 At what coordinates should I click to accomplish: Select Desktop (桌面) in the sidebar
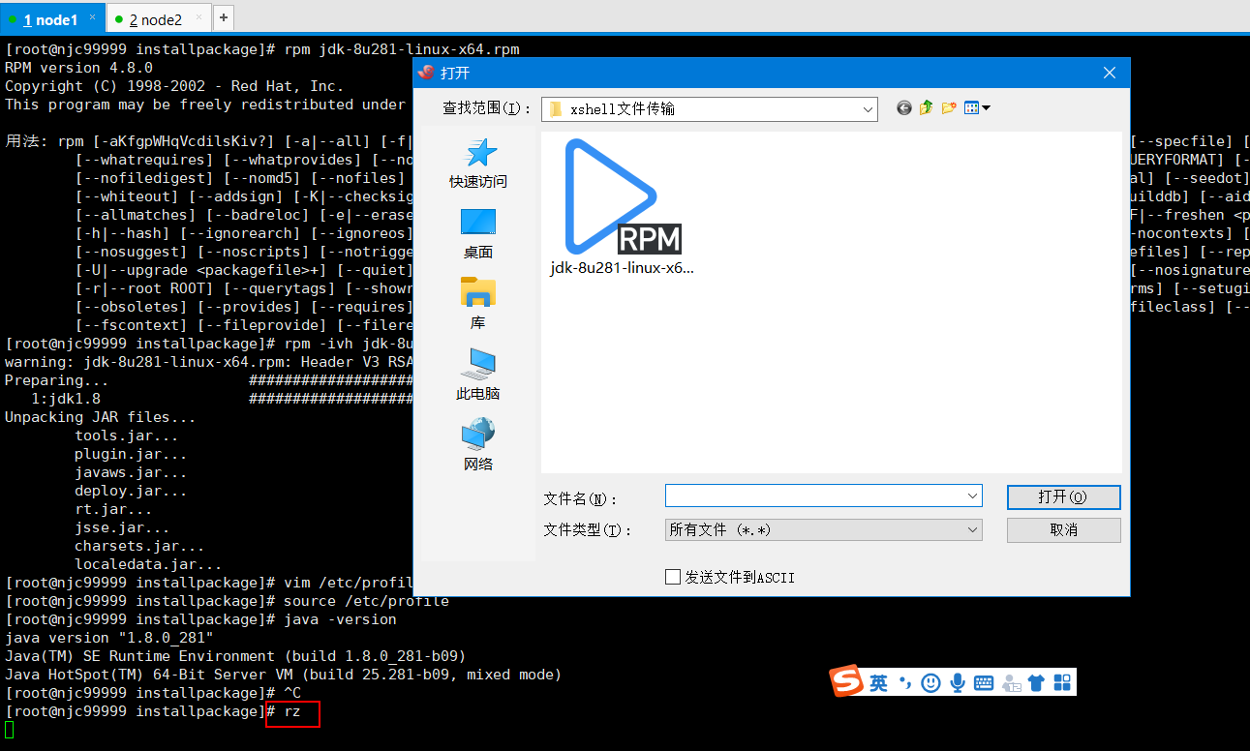pyautogui.click(x=476, y=232)
